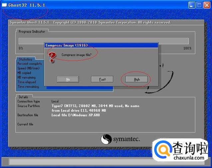Click the 'Time elapsed' label
The height and width of the screenshot is (168, 212).
pos(27,82)
